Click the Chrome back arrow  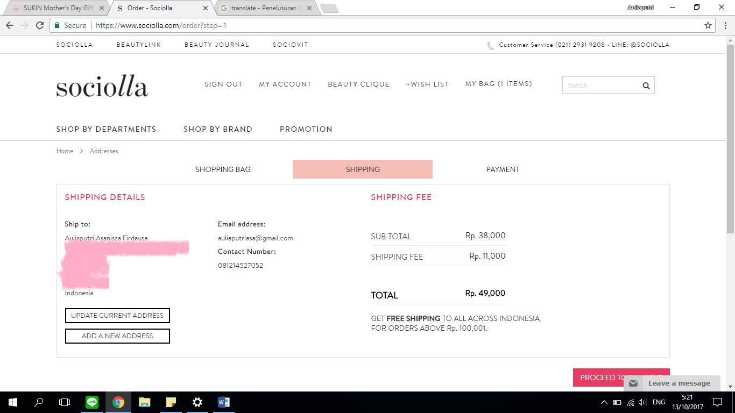(10, 25)
